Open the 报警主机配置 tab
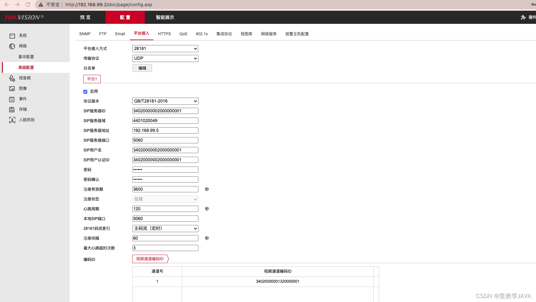Screen dimensions: 536x302 [297, 34]
